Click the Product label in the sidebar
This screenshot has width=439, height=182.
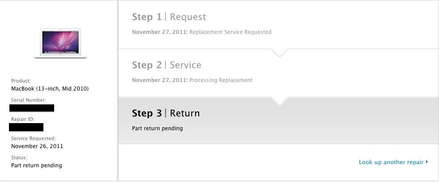(x=21, y=81)
